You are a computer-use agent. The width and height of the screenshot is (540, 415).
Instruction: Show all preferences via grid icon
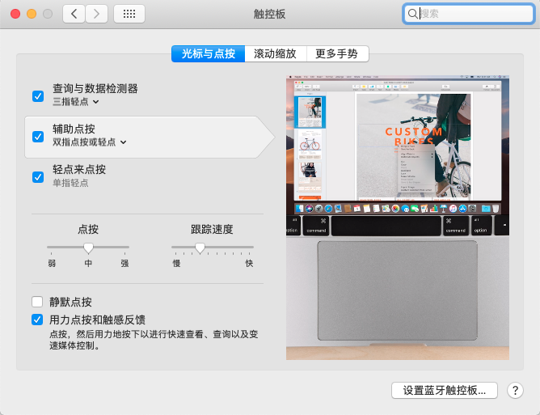[x=129, y=14]
